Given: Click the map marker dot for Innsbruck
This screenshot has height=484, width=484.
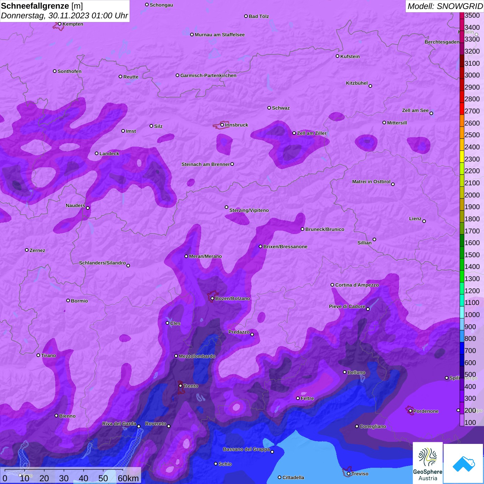Looking at the screenshot, I should 222,125.
